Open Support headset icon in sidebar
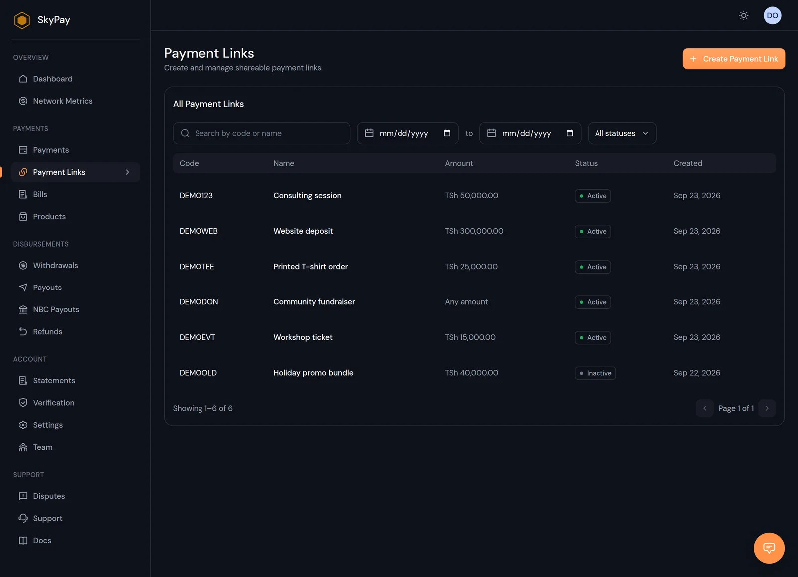Viewport: 798px width, 577px height. tap(23, 518)
